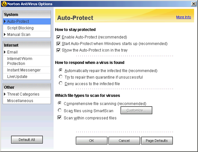Toggle Show the Auto-Protect icon in tray
The height and width of the screenshot is (152, 198).
pyautogui.click(x=59, y=50)
